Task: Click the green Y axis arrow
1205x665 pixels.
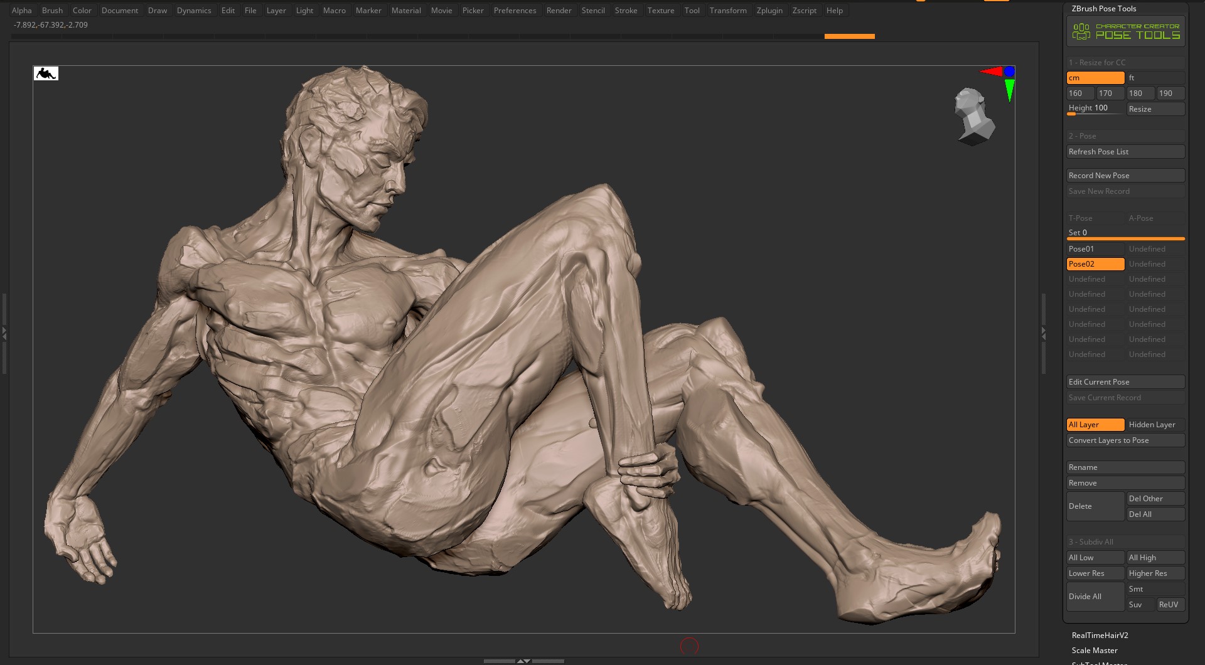Action: coord(1009,90)
